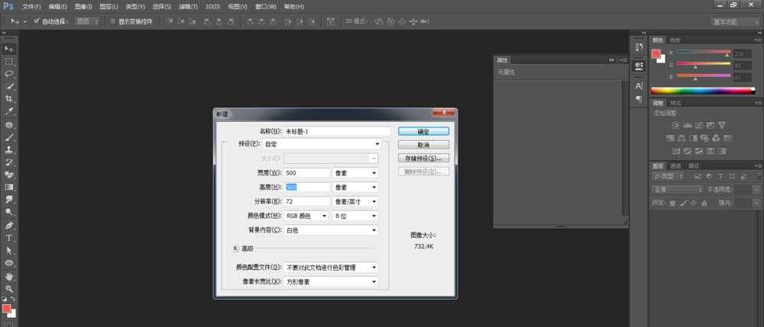The image size is (764, 327).
Task: Select the Rectangular Marquee tool
Action: (9, 61)
